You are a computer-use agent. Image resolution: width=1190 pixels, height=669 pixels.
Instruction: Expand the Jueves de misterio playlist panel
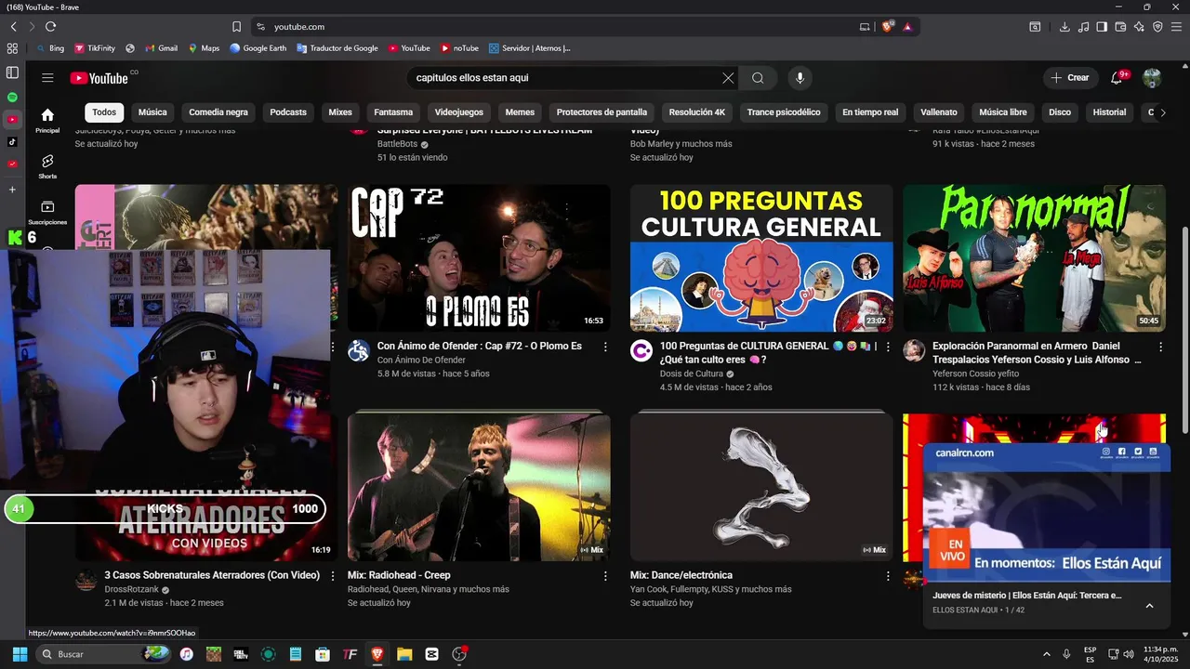(x=1149, y=606)
